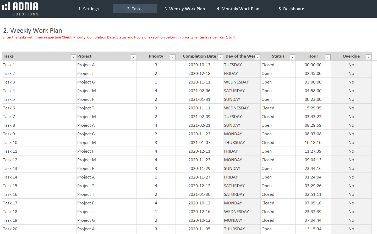Expand the Priority column filter arrow

tap(173, 57)
